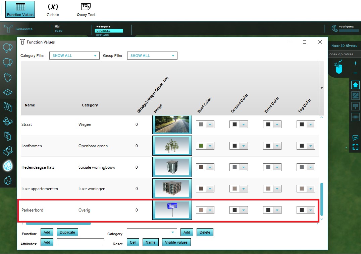
Task: Switch to the Function Values tab
Action: [x=20, y=10]
